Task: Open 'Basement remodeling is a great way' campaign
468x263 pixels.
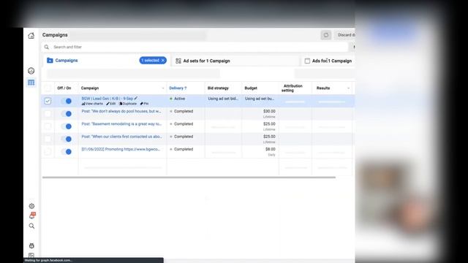Action: point(121,123)
